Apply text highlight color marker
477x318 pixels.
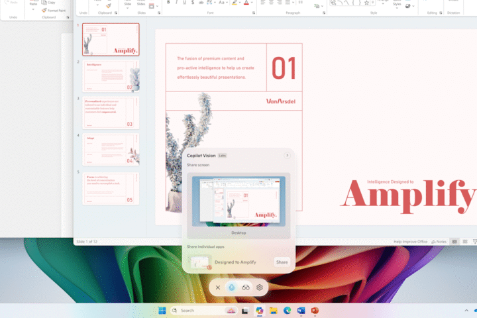tap(235, 3)
